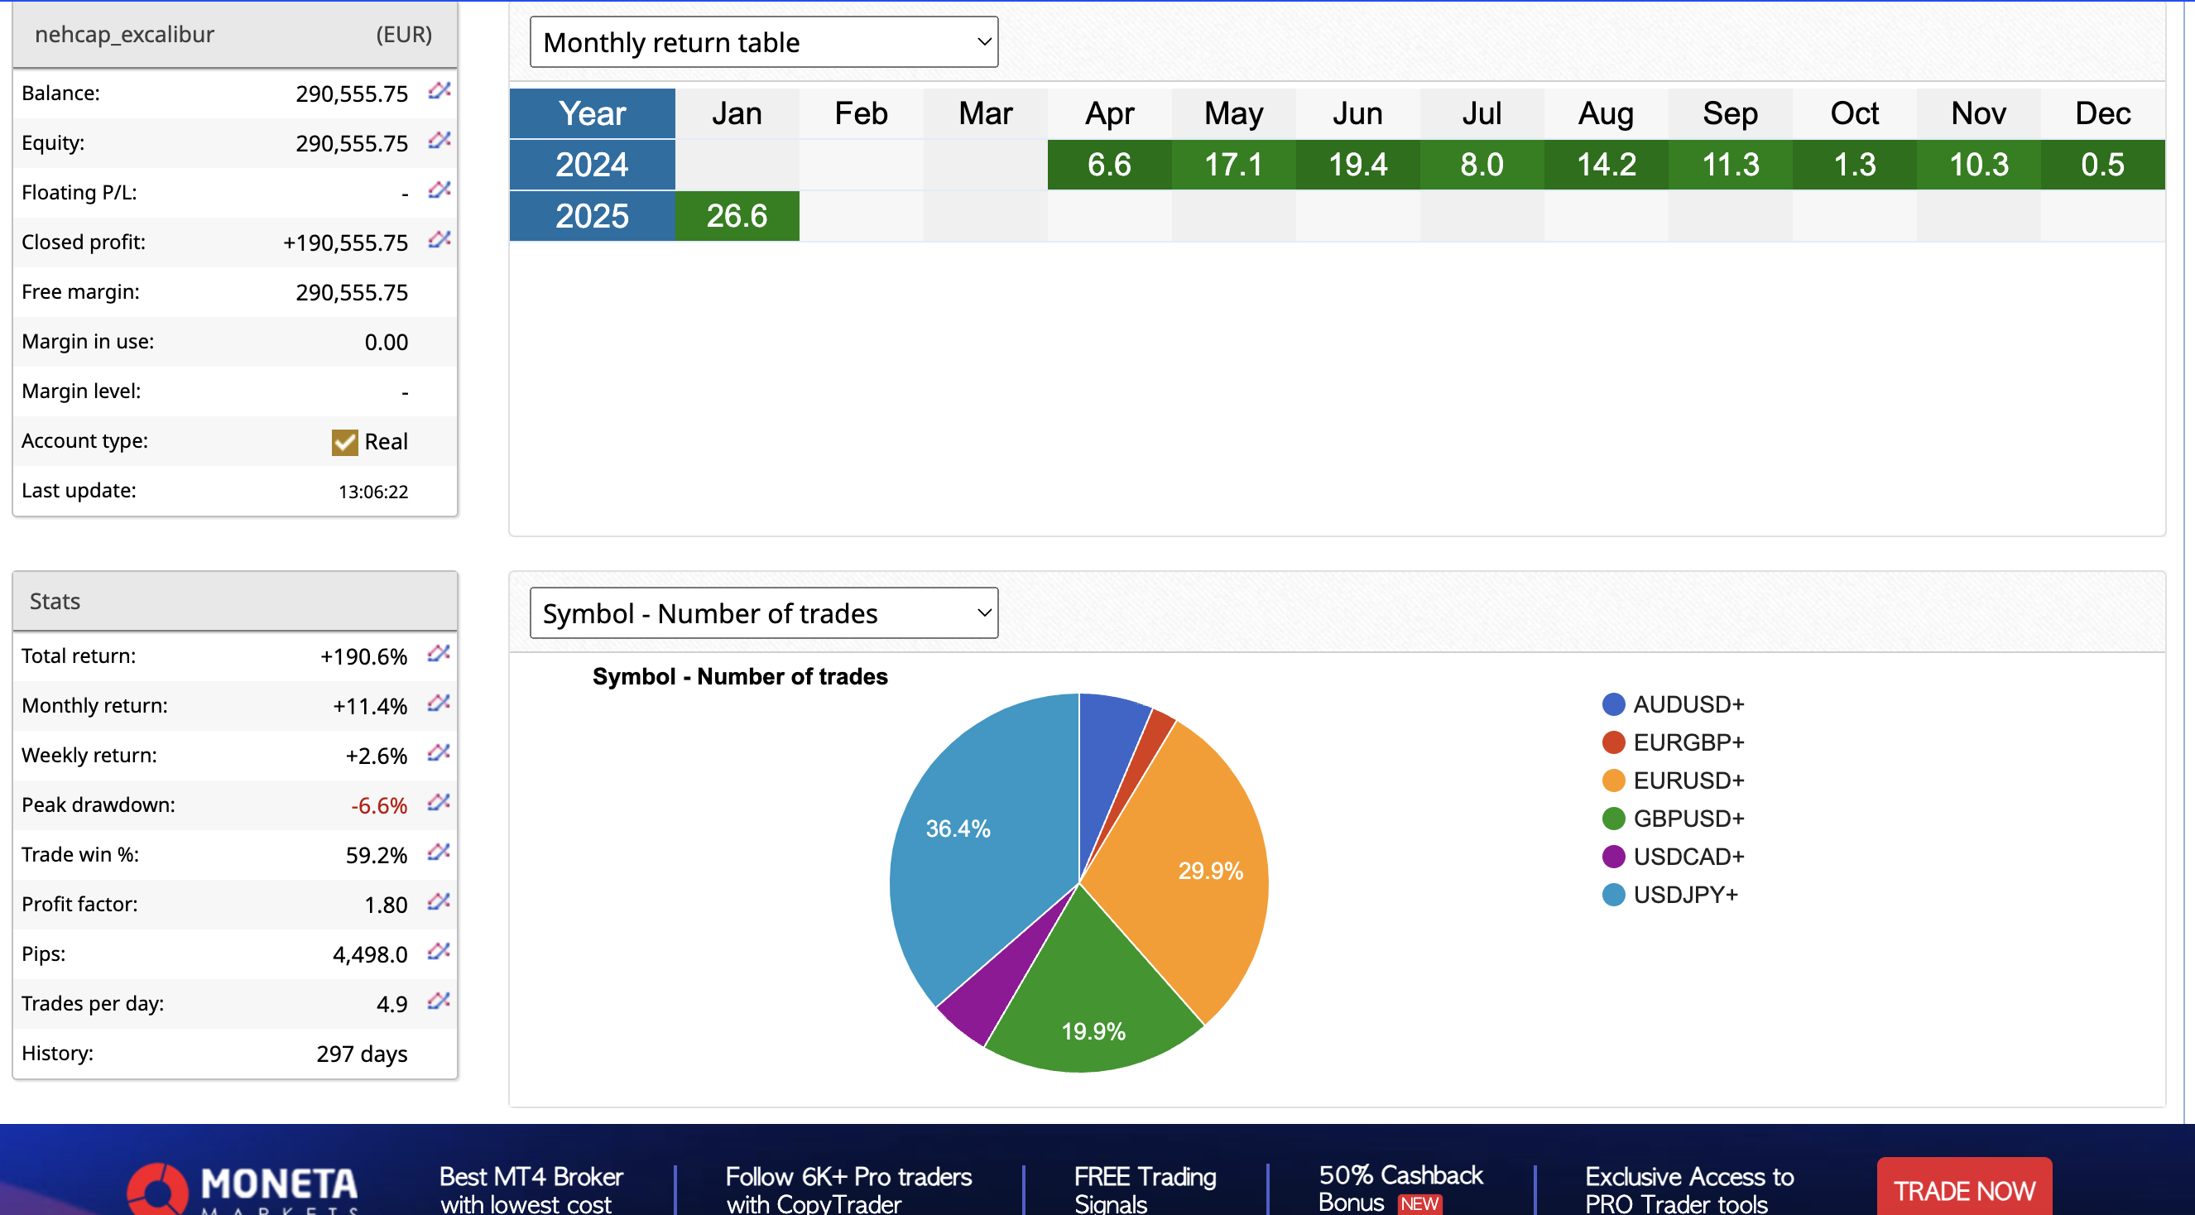Click the chart icon next to Balance
This screenshot has width=2195, height=1215.
point(439,90)
